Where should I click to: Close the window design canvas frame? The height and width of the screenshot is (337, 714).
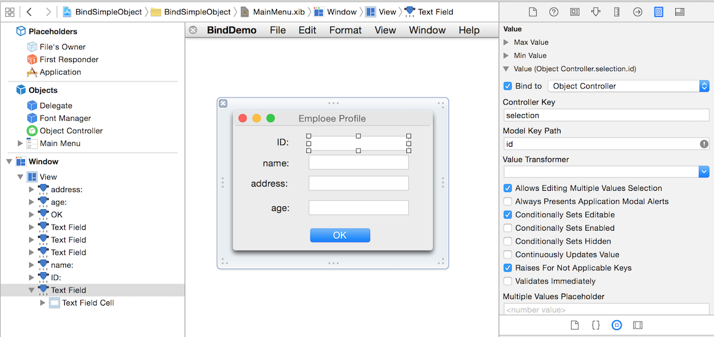[223, 103]
